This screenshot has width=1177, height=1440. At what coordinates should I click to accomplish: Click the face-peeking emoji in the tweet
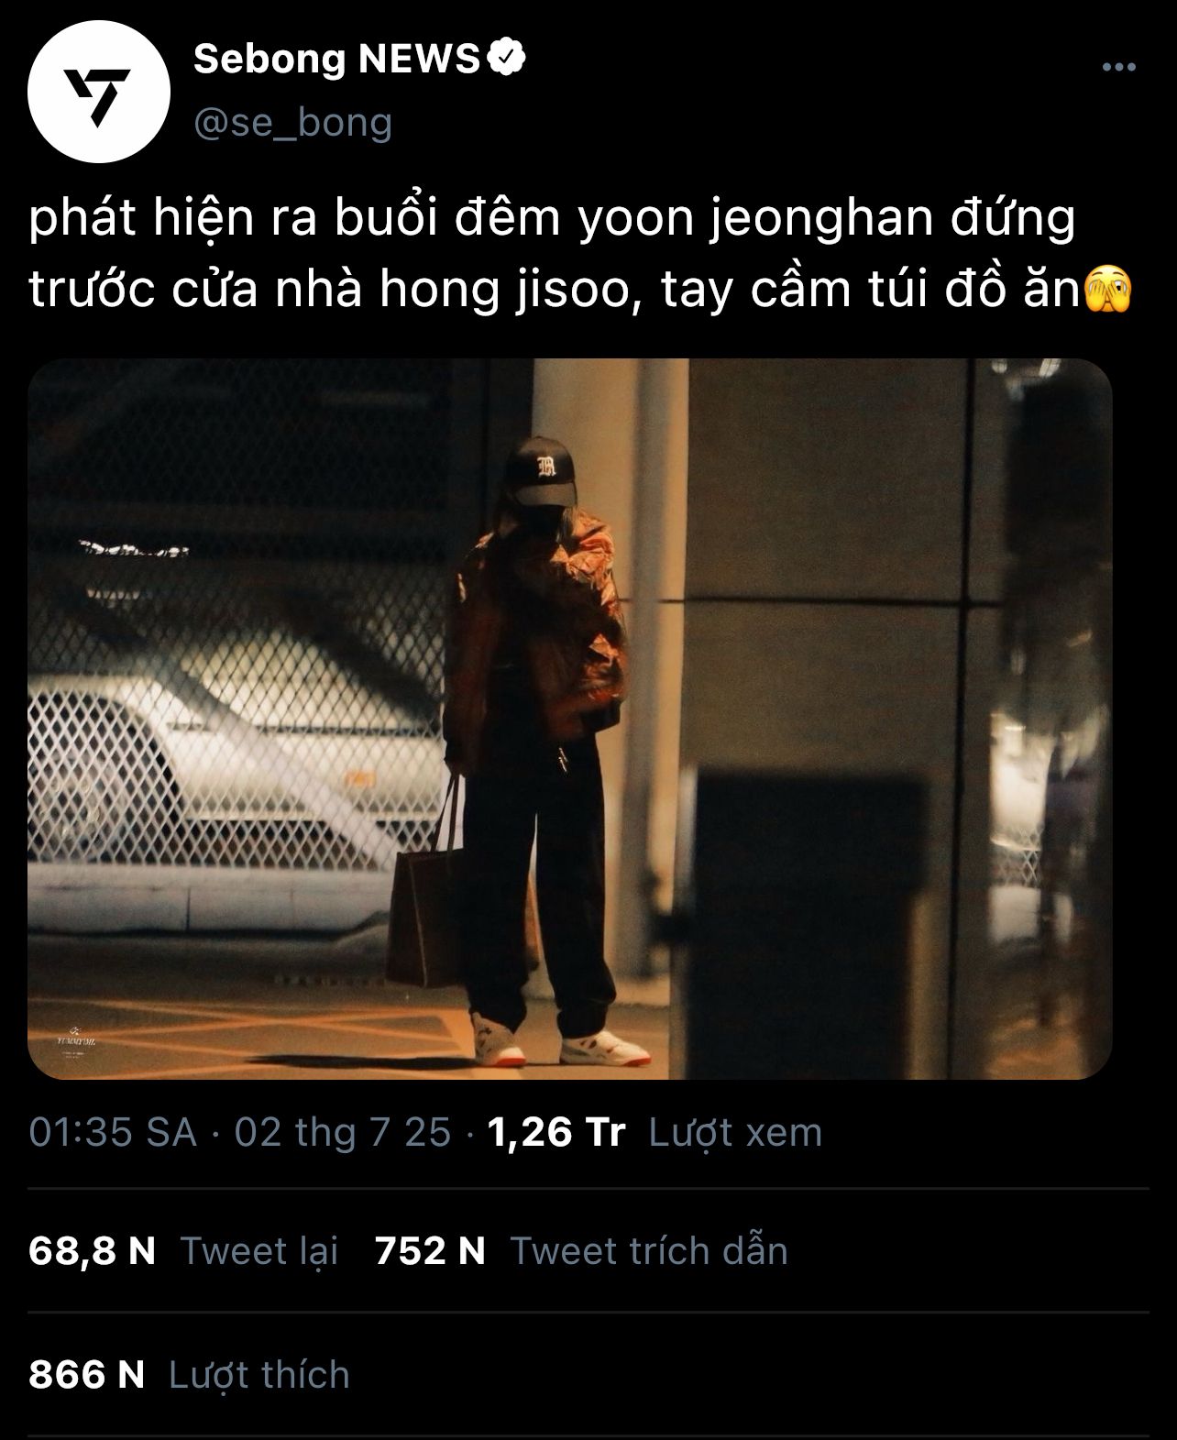(x=1109, y=290)
